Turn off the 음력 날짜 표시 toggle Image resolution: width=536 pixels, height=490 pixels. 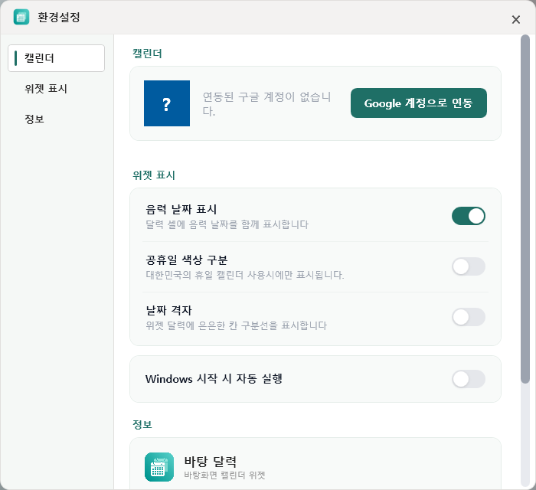point(469,216)
